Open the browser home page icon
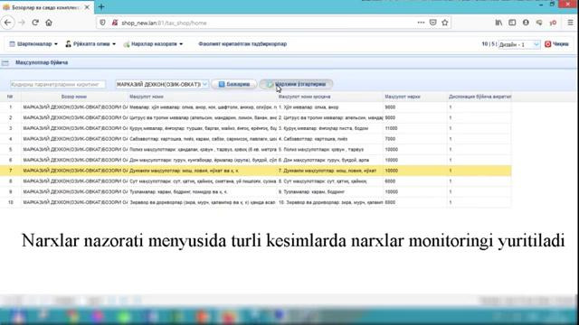The width and height of the screenshot is (579, 325). [49, 23]
